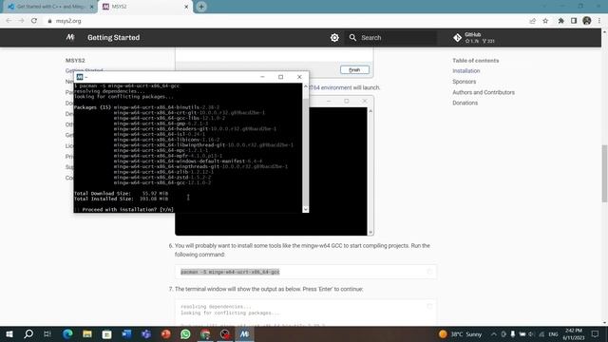Image resolution: width=608 pixels, height=342 pixels.
Task: Open the MSYS2 terminal window menu icon
Action: (x=80, y=77)
